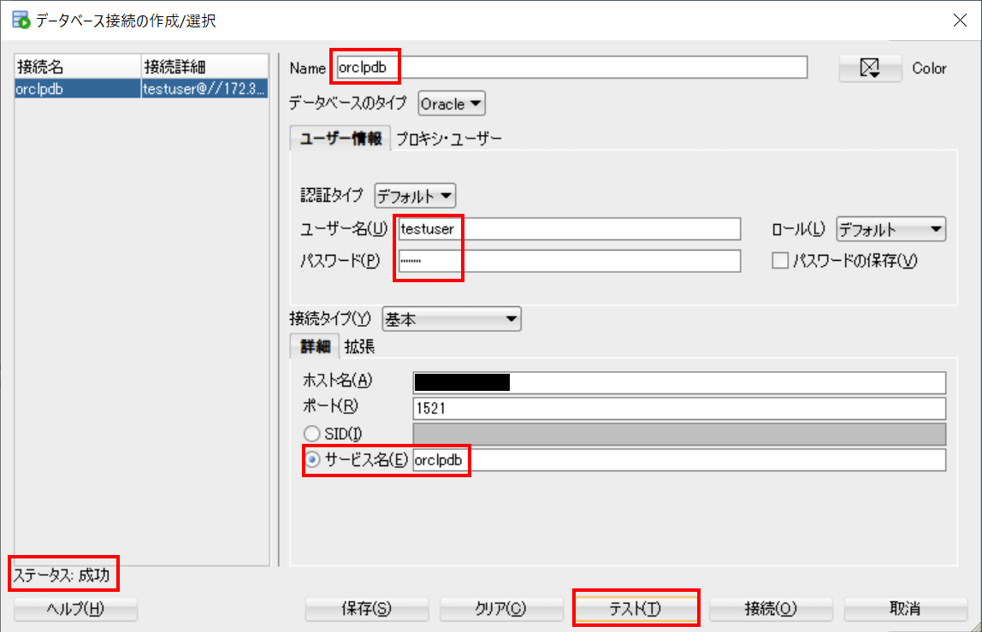Click the 取消 button
The image size is (982, 632).
[x=906, y=608]
